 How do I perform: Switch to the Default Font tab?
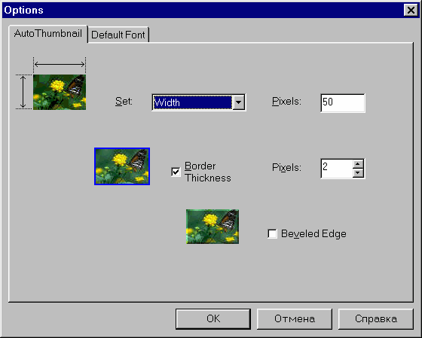pos(118,35)
